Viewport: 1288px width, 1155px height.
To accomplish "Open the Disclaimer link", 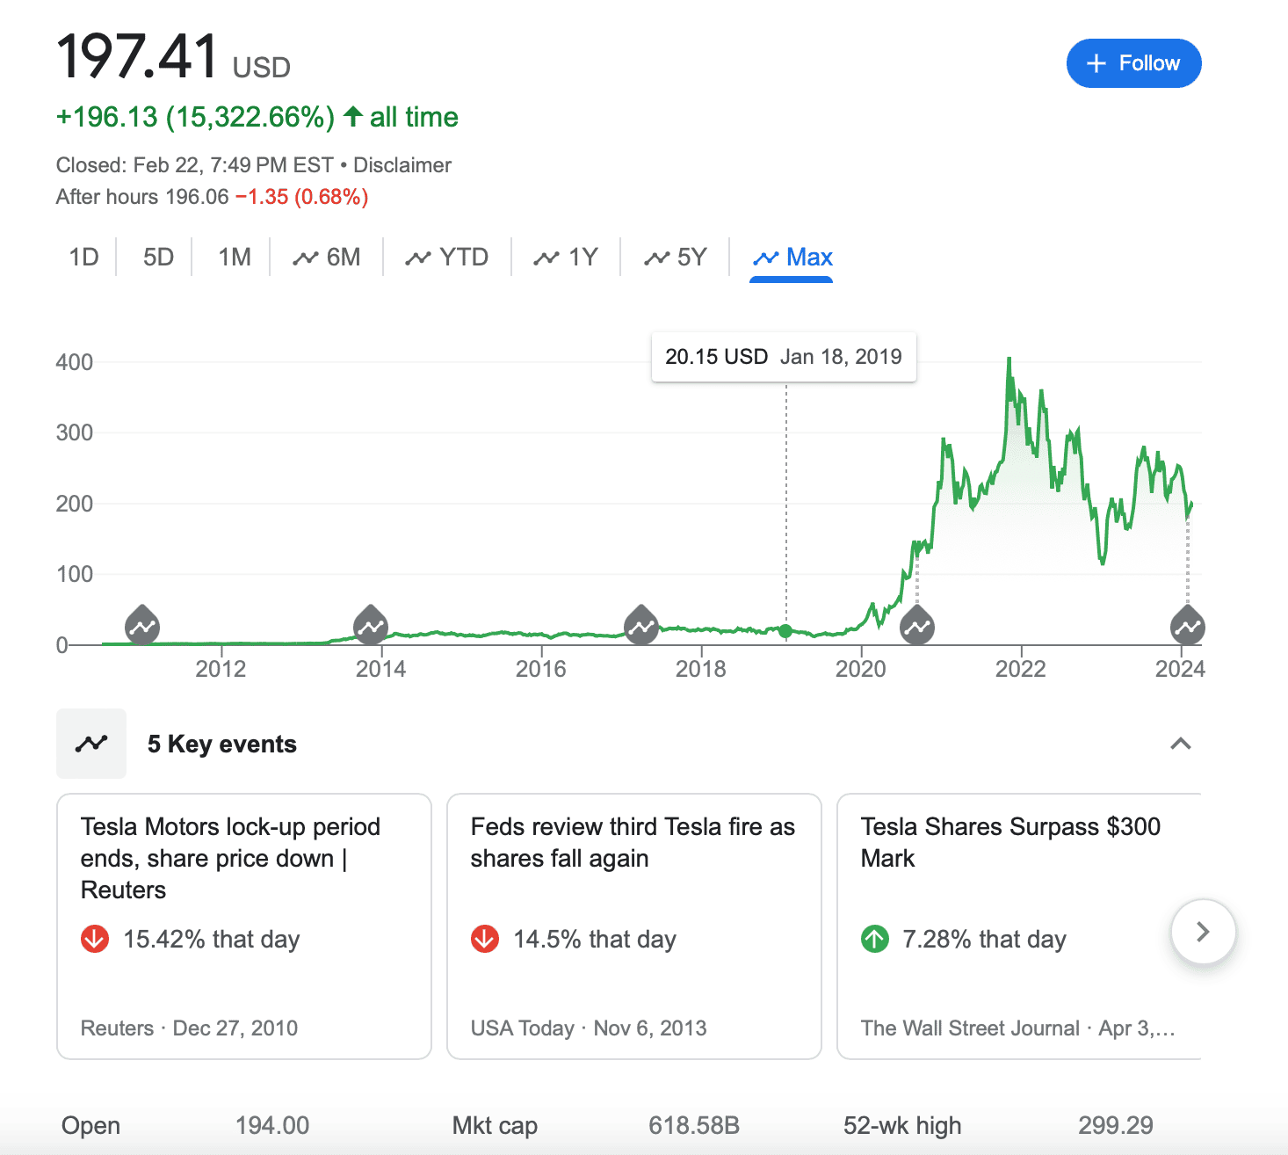I will (402, 165).
